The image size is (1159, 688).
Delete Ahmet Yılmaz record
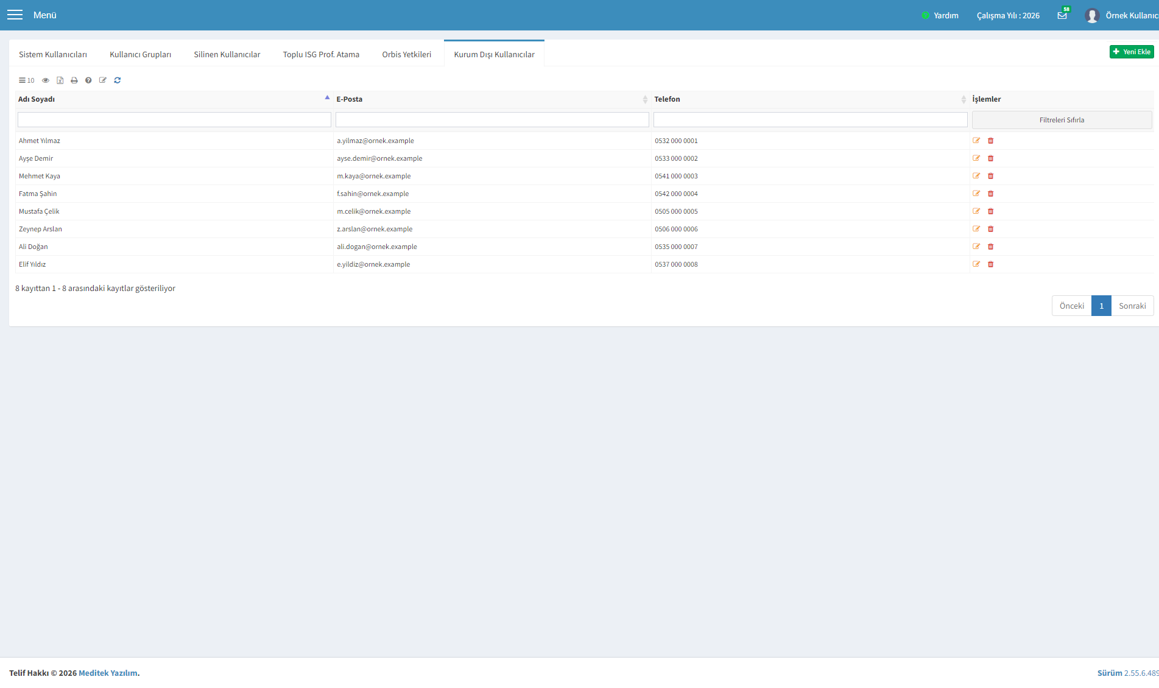[990, 141]
